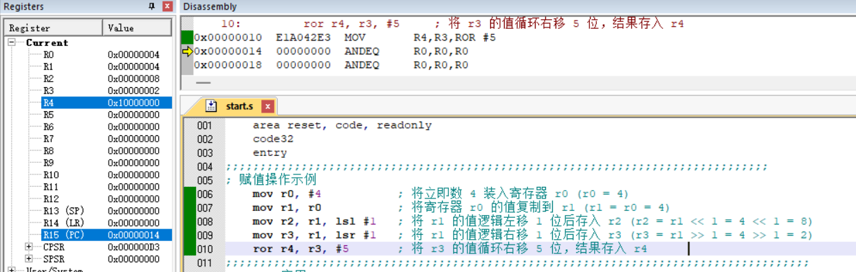Screen dimensions: 856x272
Task: Select the R11 register row
Action: [x=88, y=187]
